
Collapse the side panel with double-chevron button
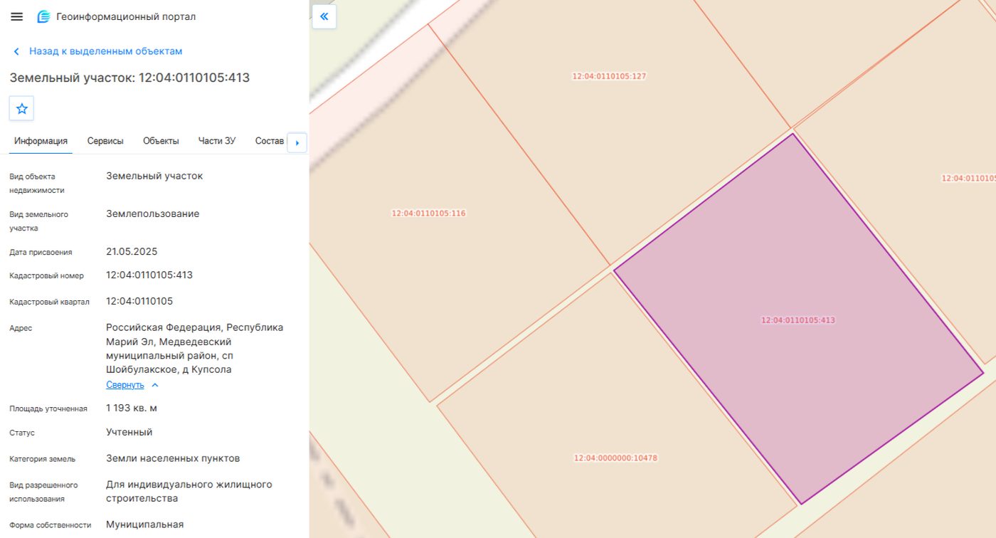tap(324, 16)
